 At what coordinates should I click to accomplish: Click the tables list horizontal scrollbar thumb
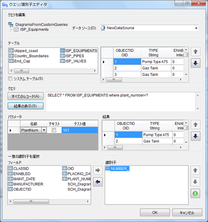click(x=22, y=71)
